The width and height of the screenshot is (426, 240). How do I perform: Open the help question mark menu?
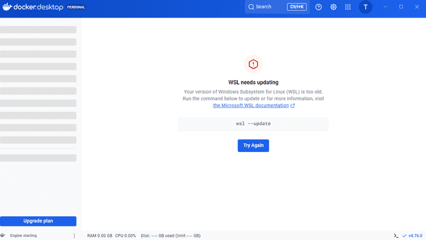[x=318, y=7]
